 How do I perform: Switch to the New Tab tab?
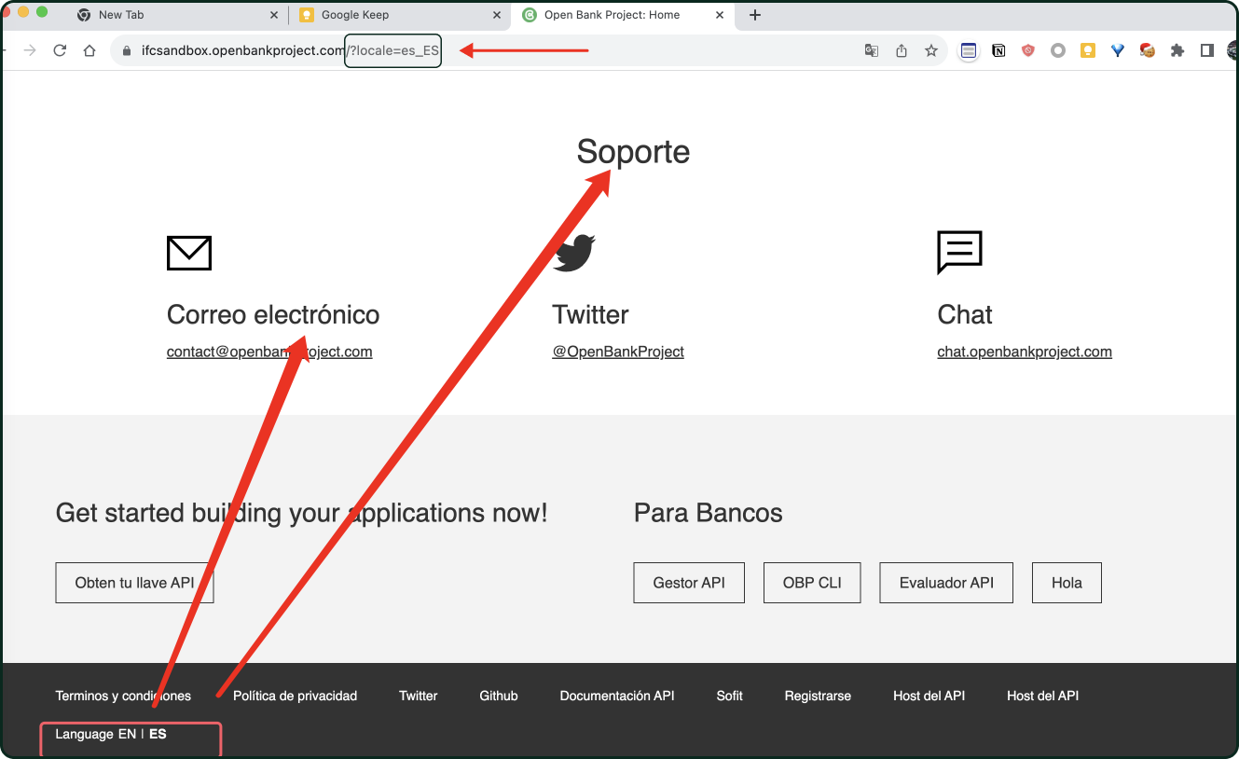tap(177, 15)
